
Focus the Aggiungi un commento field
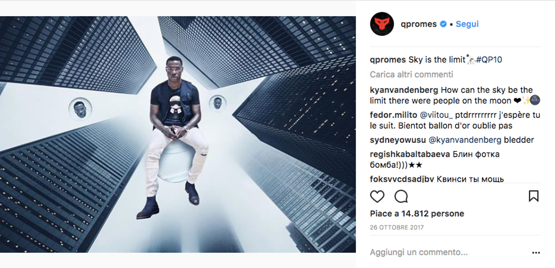448,252
